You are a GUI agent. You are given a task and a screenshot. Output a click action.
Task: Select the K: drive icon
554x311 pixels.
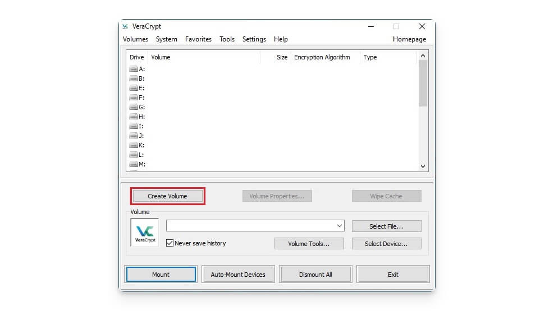point(134,145)
